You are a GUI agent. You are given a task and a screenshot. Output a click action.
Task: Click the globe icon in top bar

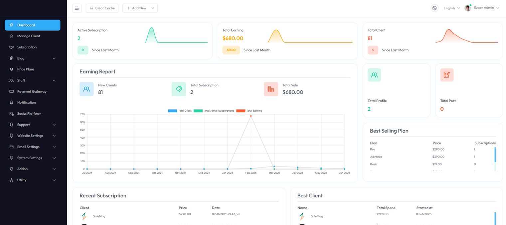(434, 8)
